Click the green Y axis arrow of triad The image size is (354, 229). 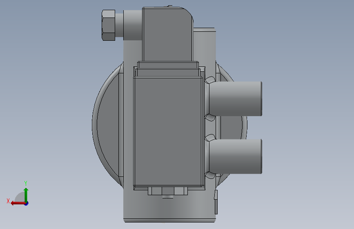tap(26, 195)
